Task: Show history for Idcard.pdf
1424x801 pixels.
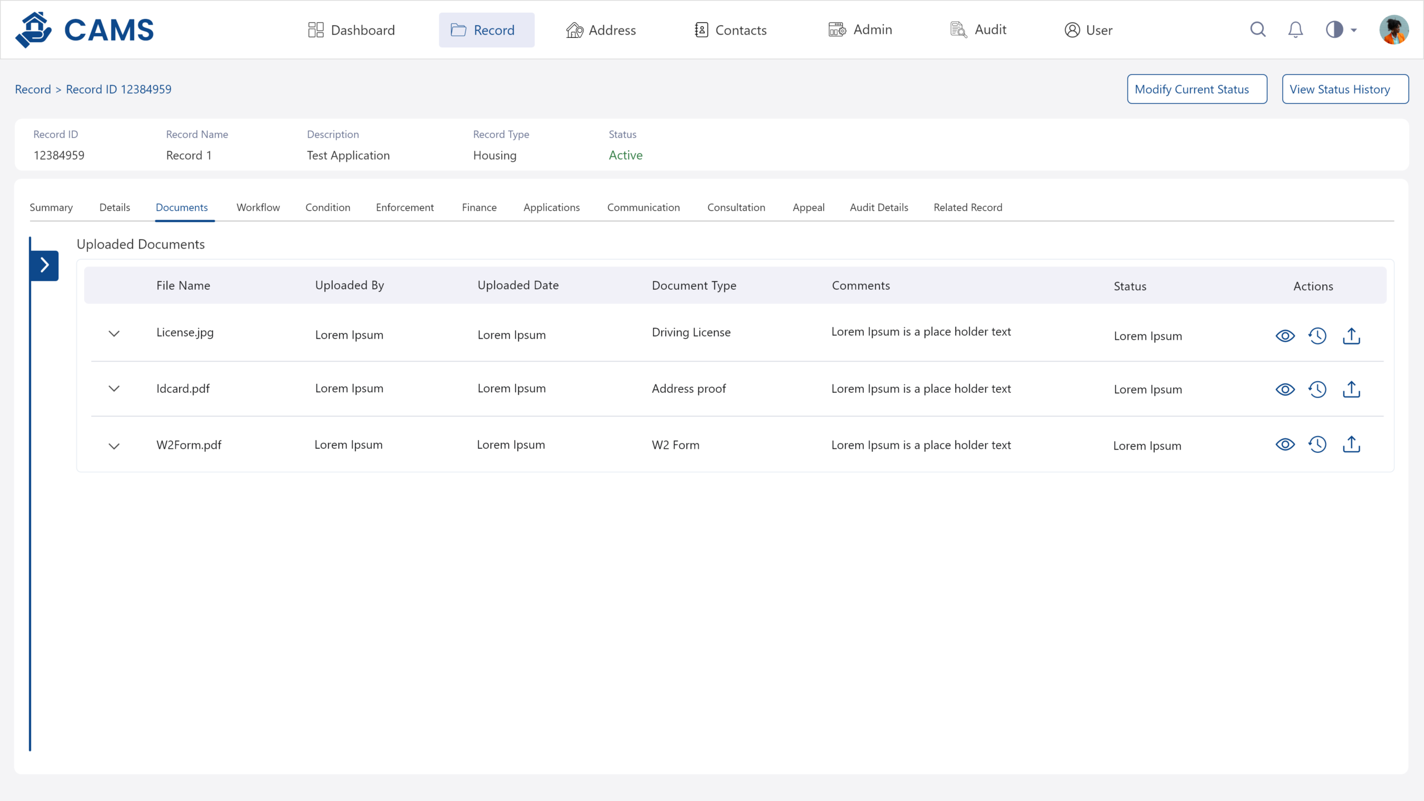Action: (x=1317, y=389)
